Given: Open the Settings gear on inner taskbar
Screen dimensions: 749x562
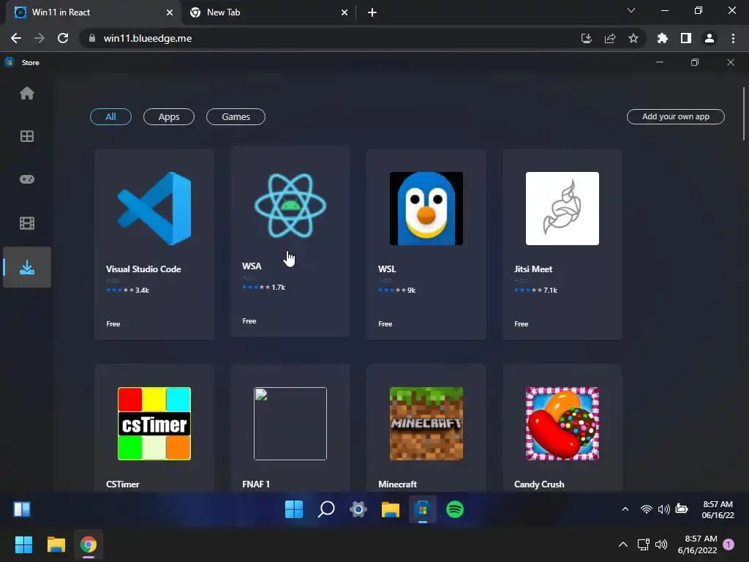Looking at the screenshot, I should click(x=358, y=509).
